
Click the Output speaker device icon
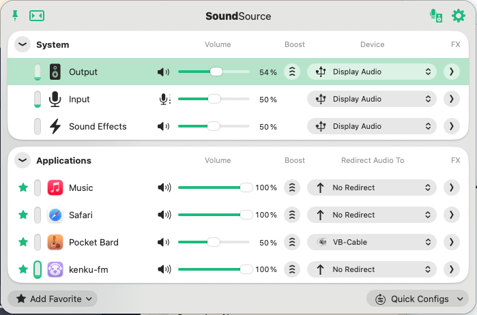[x=55, y=72]
